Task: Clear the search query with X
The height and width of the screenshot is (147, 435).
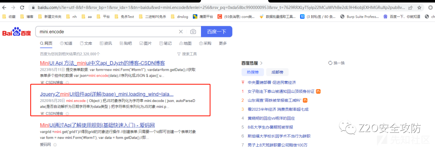Action: coord(181,32)
